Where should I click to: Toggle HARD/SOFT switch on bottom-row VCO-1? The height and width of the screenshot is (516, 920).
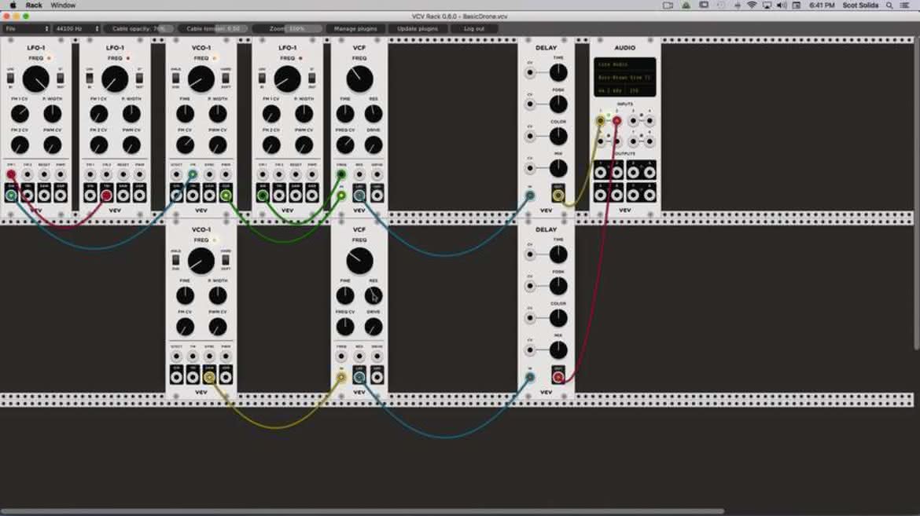tap(226, 260)
